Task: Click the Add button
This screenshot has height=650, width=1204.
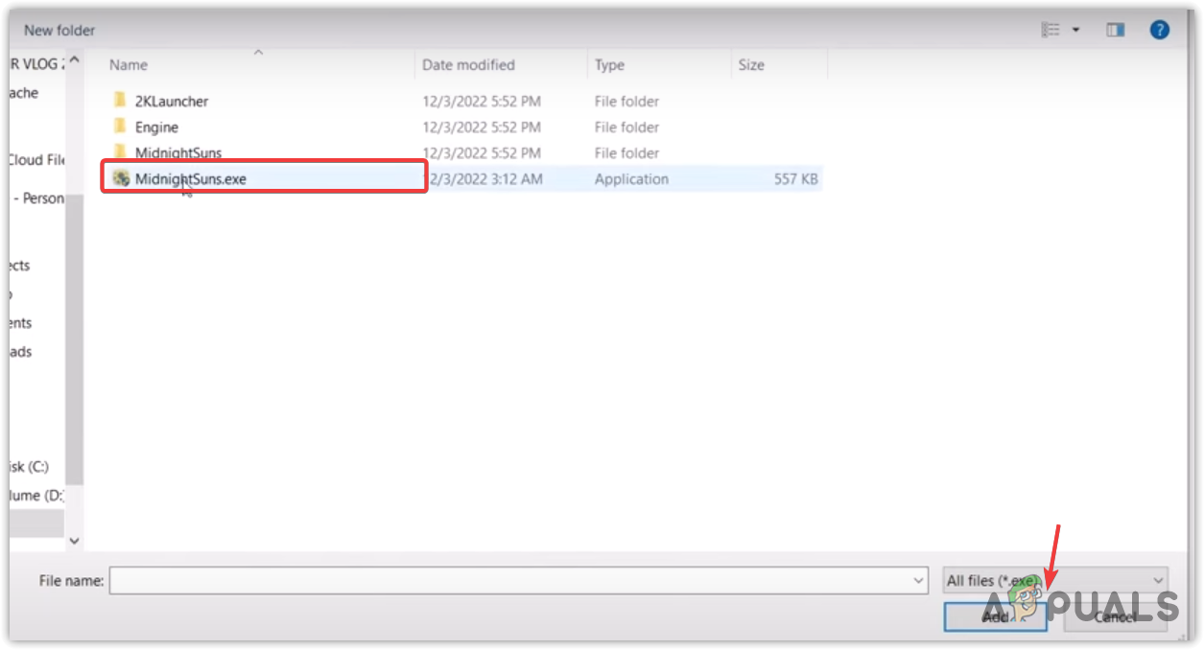Action: pyautogui.click(x=996, y=616)
